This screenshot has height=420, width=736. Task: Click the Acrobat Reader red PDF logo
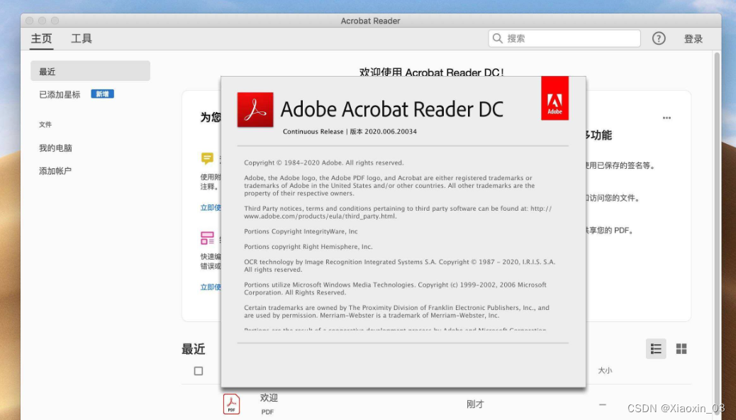255,109
